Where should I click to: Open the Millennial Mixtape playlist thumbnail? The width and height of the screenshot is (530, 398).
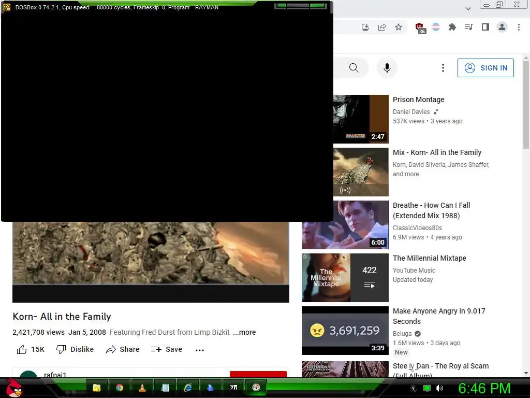coord(345,278)
